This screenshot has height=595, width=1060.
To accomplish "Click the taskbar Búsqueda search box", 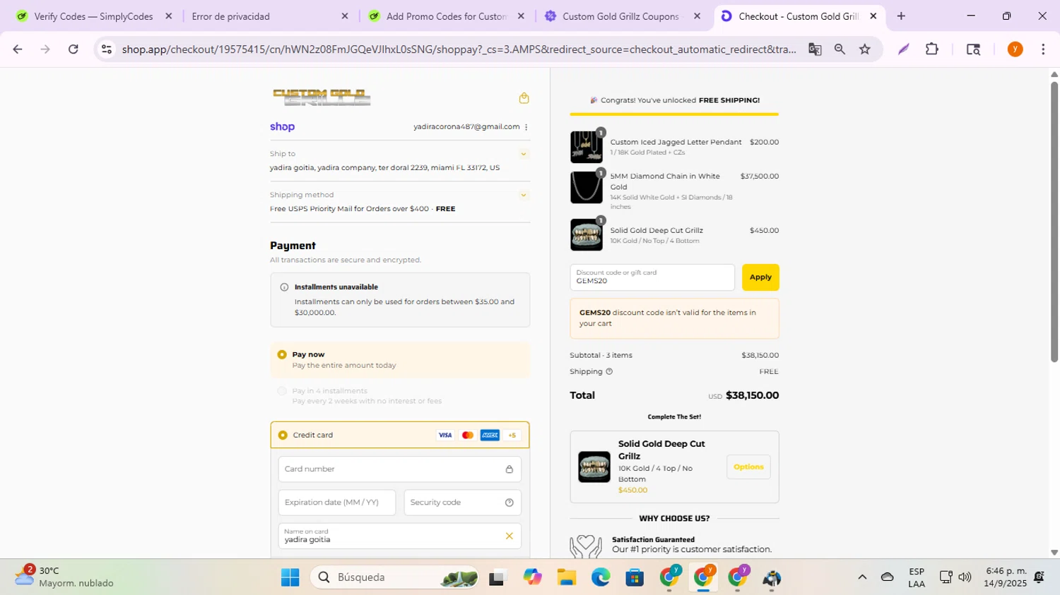I will (394, 578).
